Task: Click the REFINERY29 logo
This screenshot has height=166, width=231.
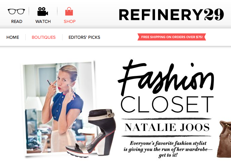Action: tap(171, 15)
